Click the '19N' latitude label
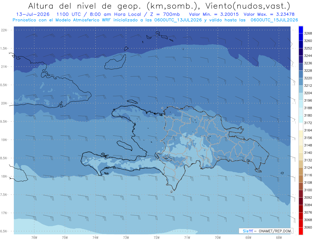 pyautogui.click(x=4, y=140)
